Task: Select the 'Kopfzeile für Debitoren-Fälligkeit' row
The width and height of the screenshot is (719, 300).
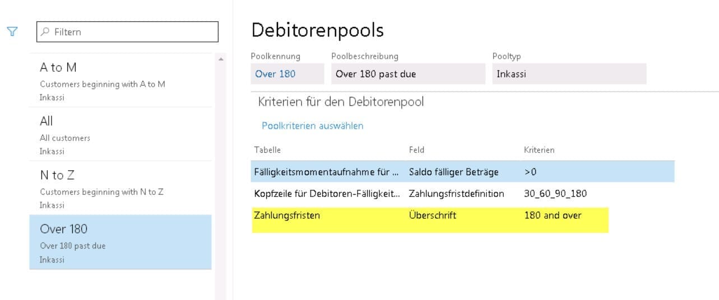Action: point(326,194)
